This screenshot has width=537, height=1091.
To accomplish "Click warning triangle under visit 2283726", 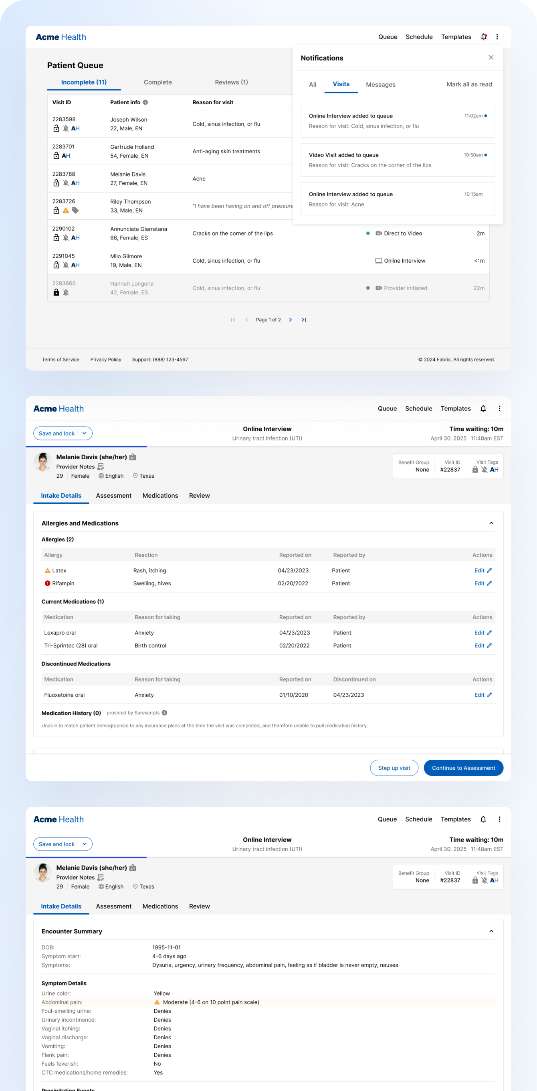I will [x=66, y=211].
